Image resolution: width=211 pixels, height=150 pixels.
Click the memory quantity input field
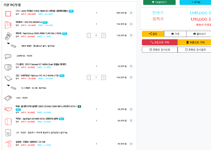(96, 35)
